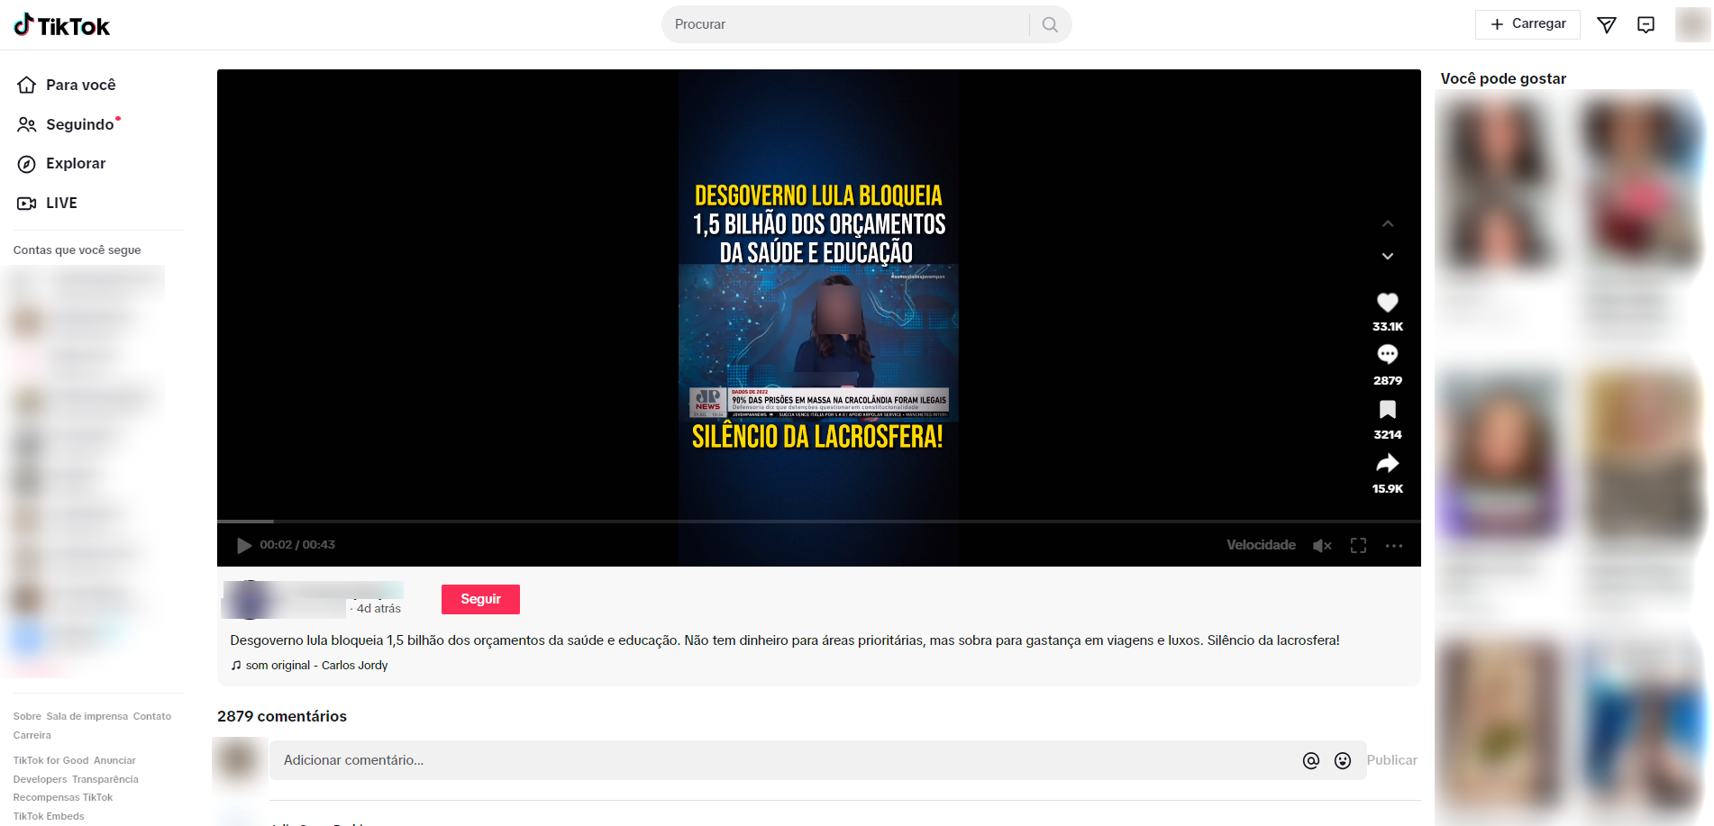Open the TikTok for Good link
The width and height of the screenshot is (1714, 826).
pyautogui.click(x=51, y=761)
